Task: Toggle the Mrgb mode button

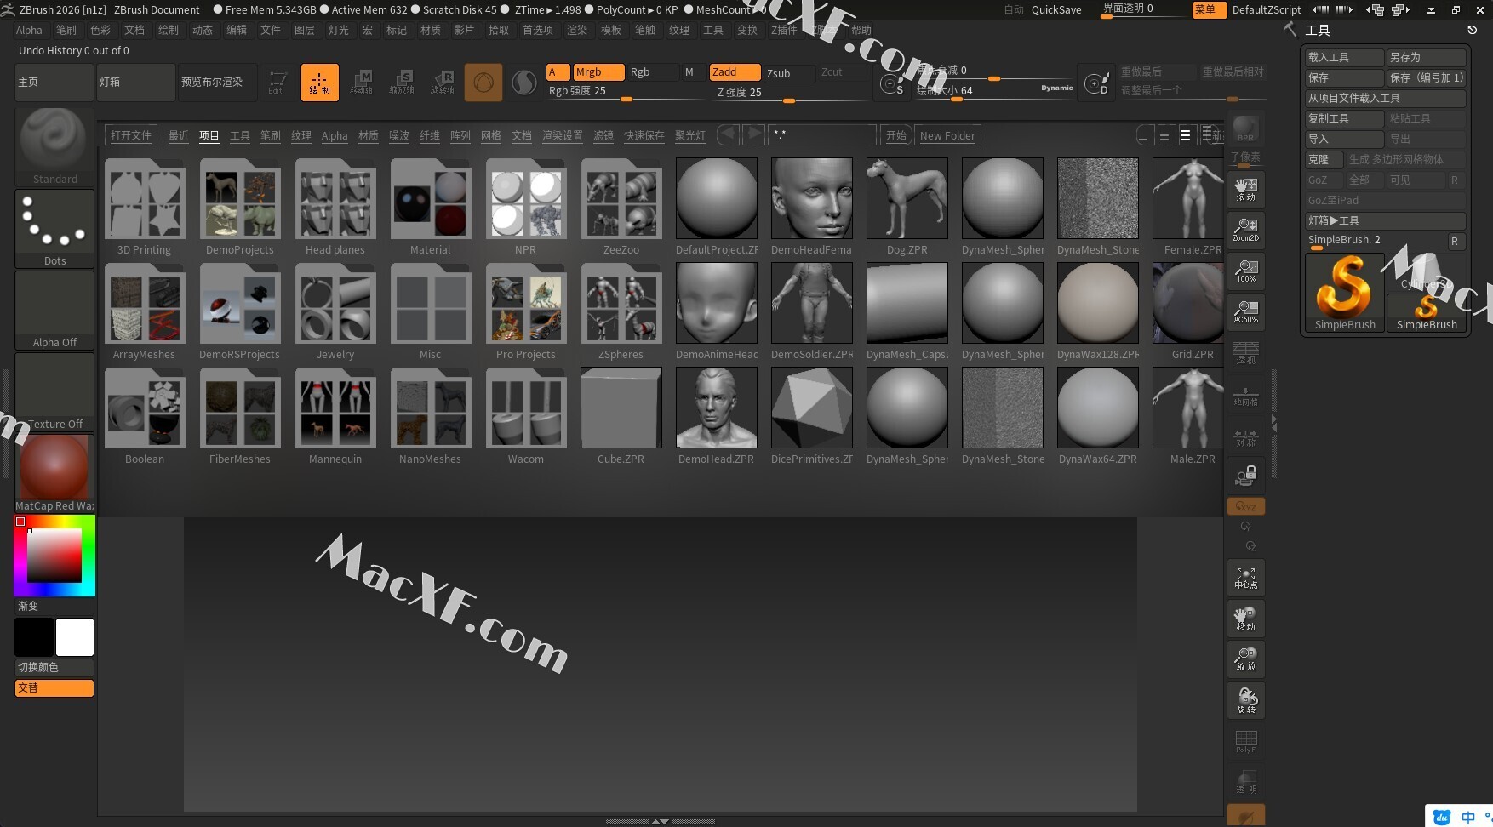Action: 598,72
